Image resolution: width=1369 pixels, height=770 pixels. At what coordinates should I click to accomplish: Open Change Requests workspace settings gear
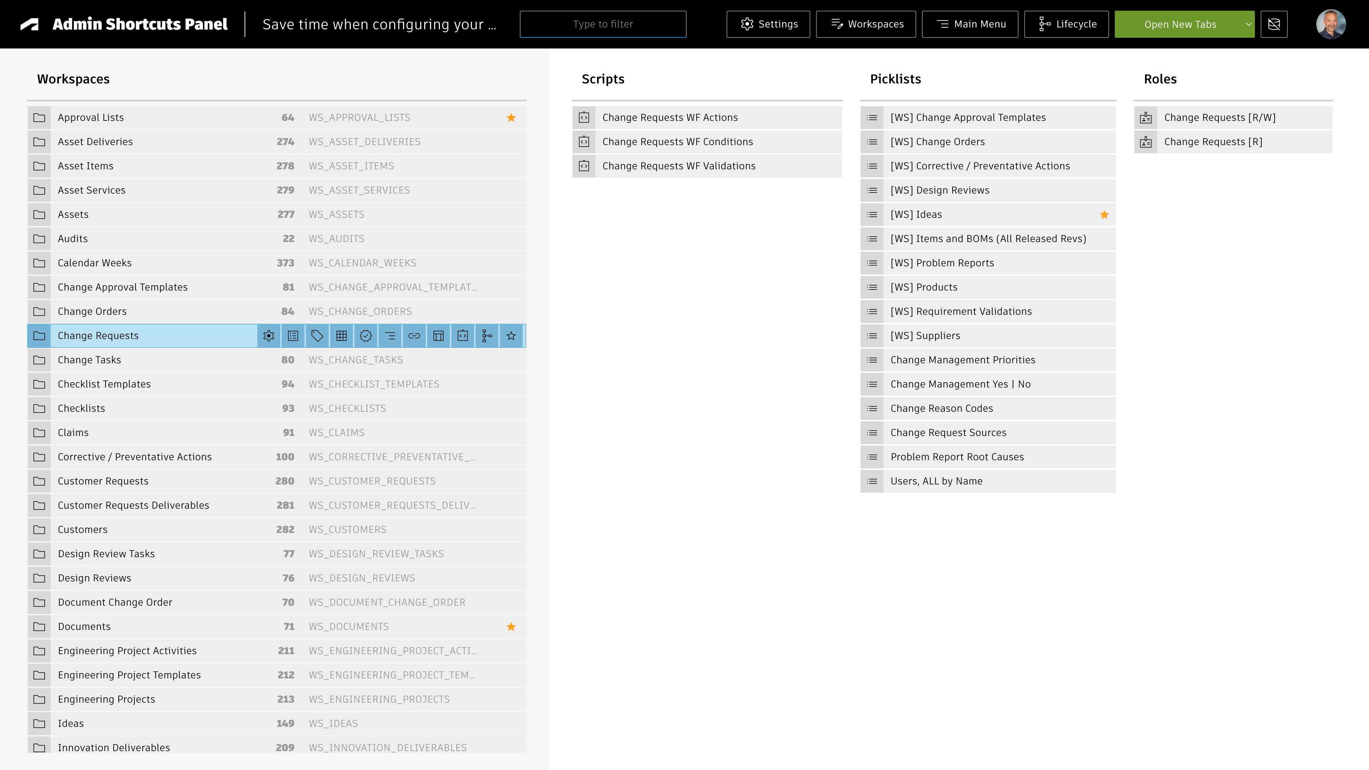tap(269, 336)
